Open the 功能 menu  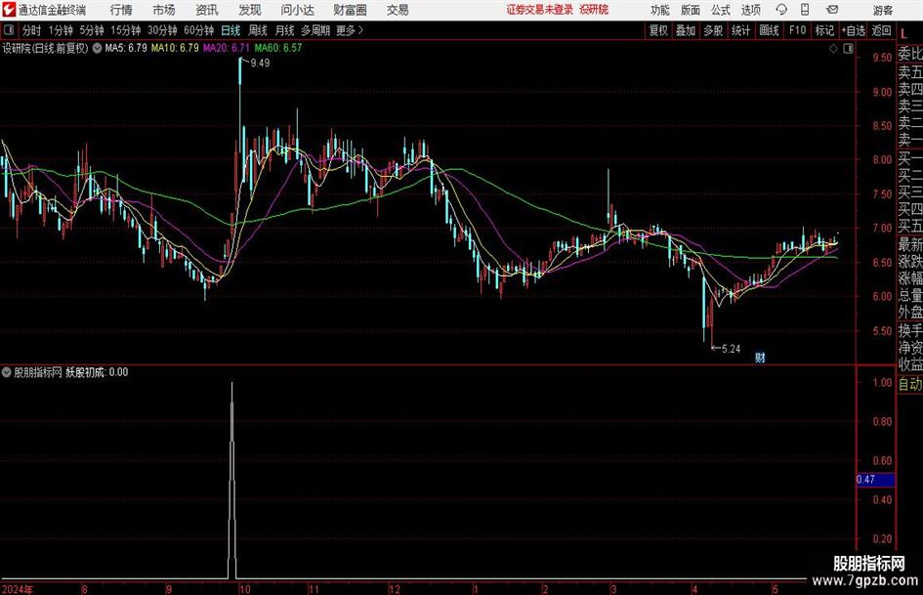coord(660,10)
